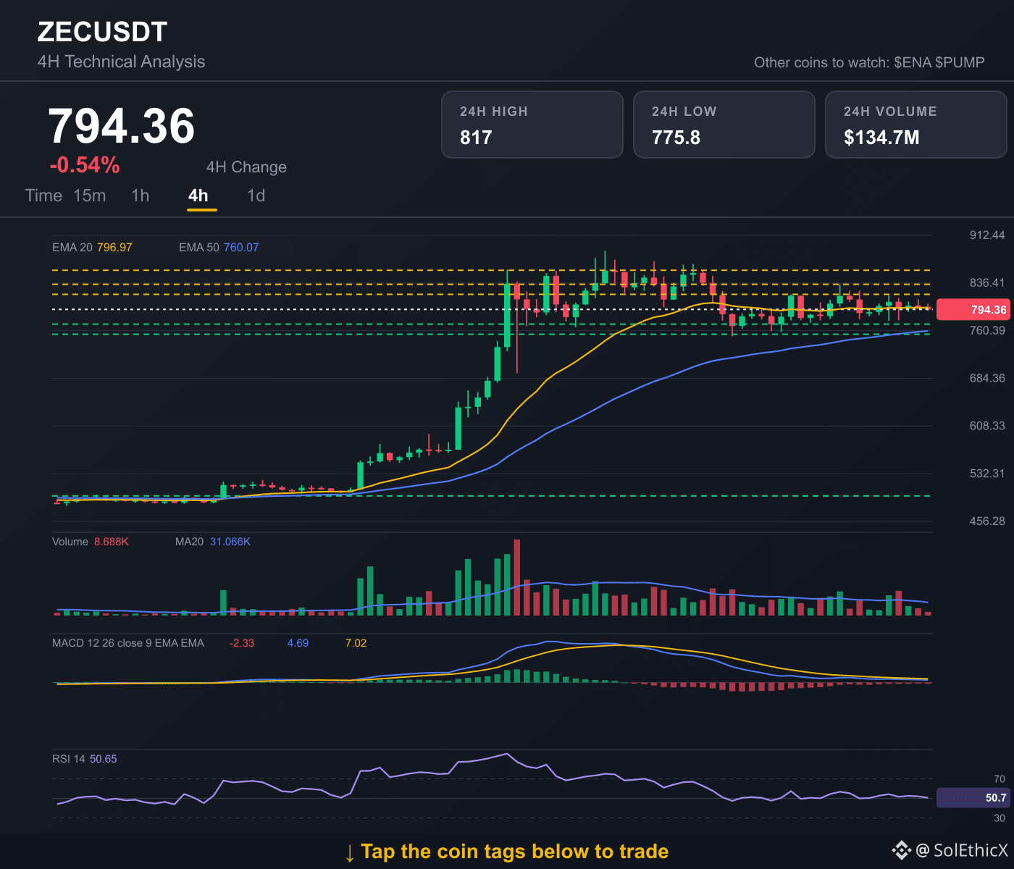Click the EMA 20 value 796.97
Viewport: 1014px width, 869px height.
coord(114,248)
